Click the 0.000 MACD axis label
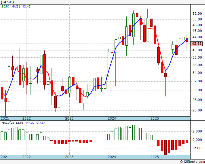The width and height of the screenshot is (205, 164). tap(197, 140)
